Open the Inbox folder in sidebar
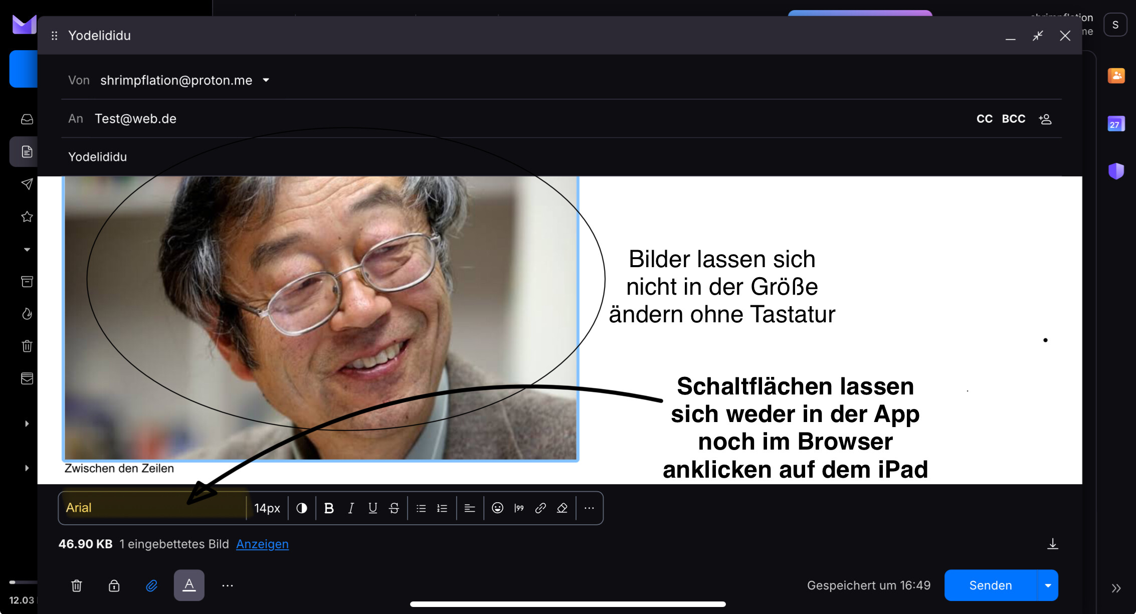Viewport: 1136px width, 614px height. 27,119
